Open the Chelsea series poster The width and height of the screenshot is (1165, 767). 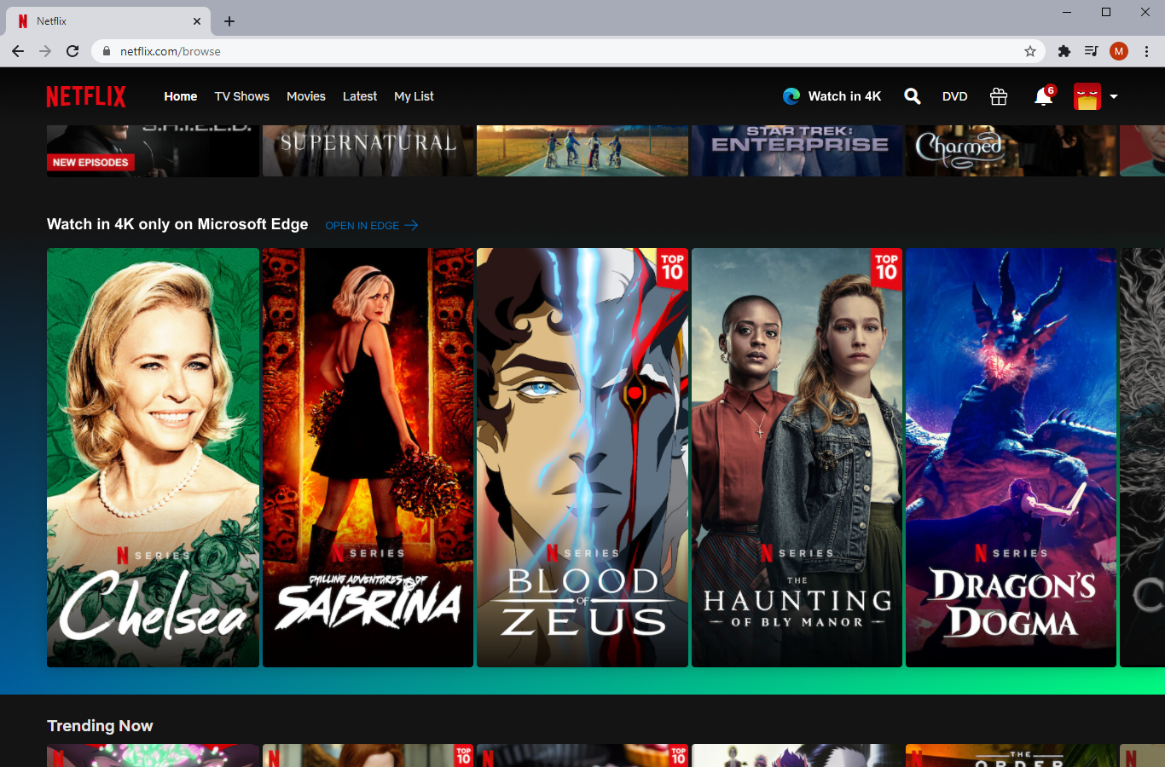point(153,458)
